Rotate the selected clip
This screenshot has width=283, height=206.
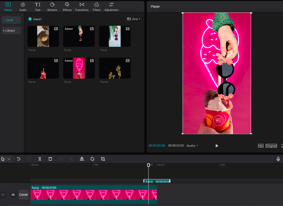92,159
